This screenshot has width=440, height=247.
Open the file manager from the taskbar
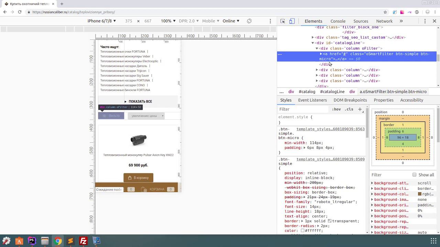point(45,241)
